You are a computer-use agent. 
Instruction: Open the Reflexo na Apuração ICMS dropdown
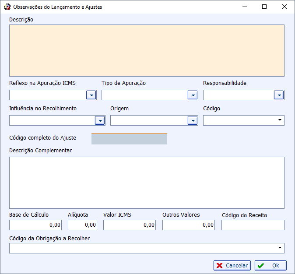91,95
